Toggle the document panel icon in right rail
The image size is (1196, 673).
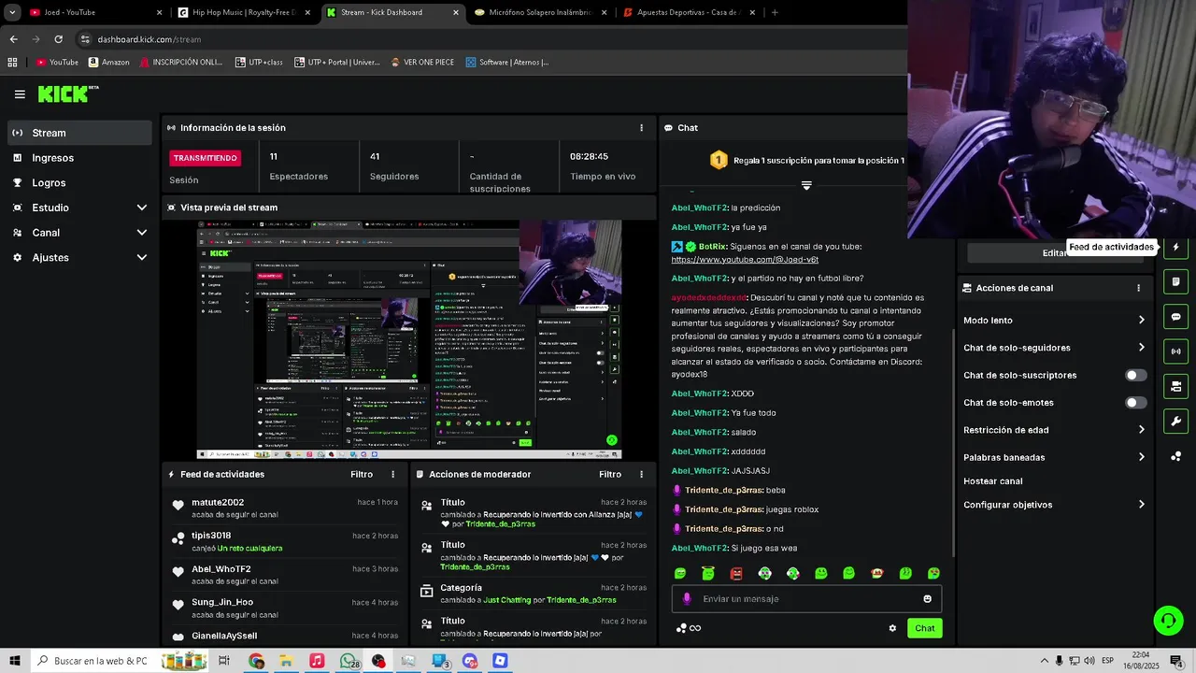click(x=1175, y=282)
